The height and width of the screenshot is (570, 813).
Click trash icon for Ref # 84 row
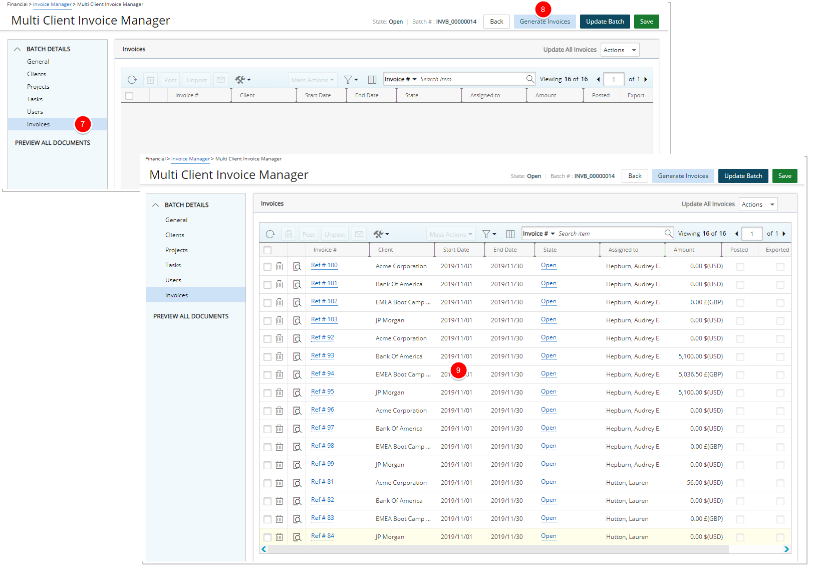point(279,537)
